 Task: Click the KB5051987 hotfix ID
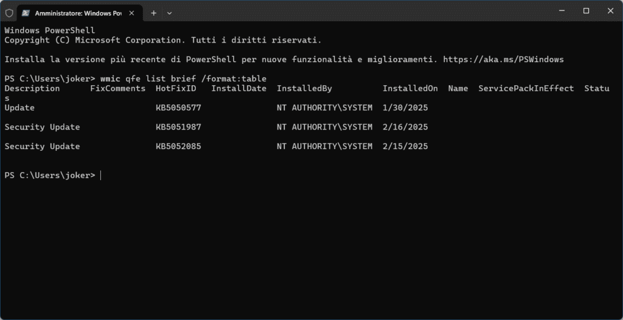pos(178,127)
